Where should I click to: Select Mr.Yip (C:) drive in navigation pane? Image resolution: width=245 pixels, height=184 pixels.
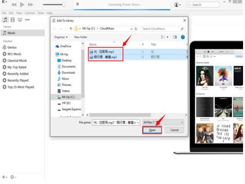point(66,97)
